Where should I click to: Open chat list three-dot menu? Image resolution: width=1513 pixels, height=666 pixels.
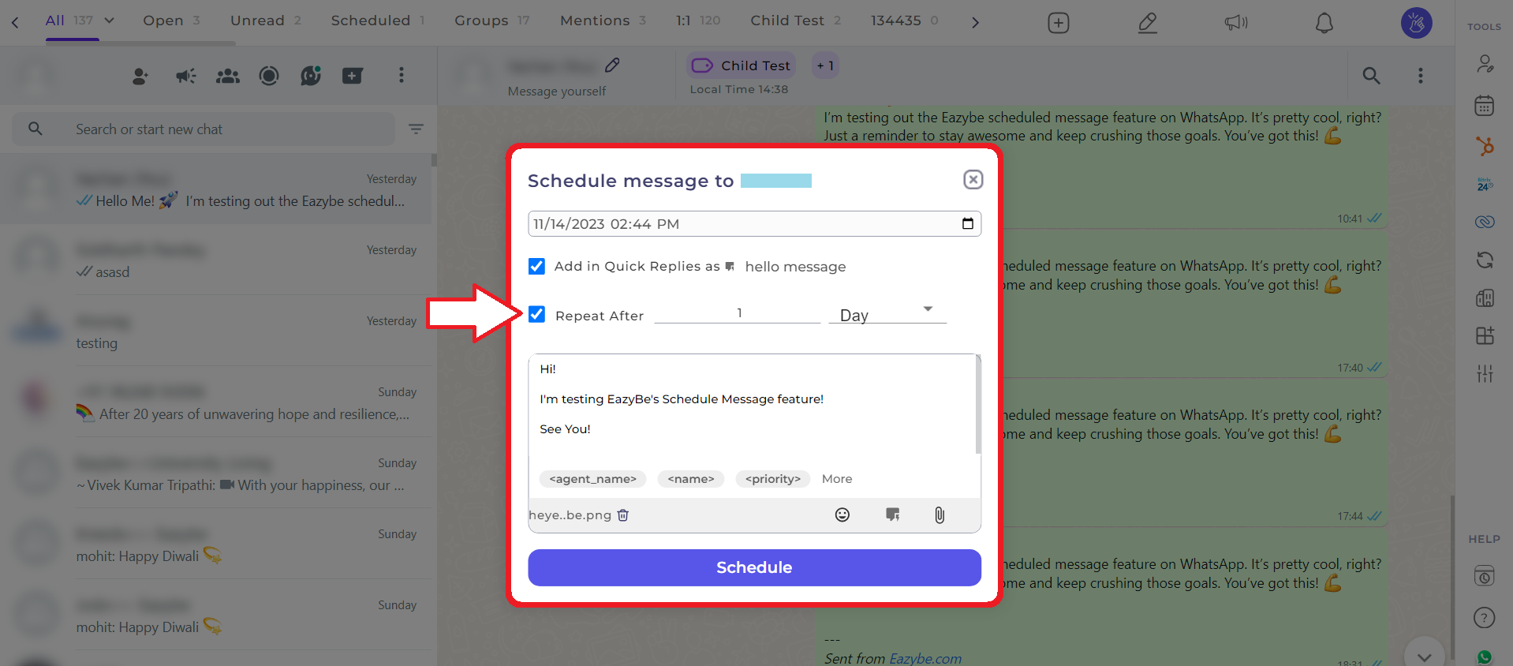[402, 75]
